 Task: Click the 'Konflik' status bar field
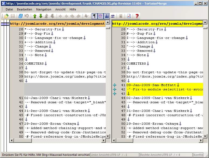(198, 155)
